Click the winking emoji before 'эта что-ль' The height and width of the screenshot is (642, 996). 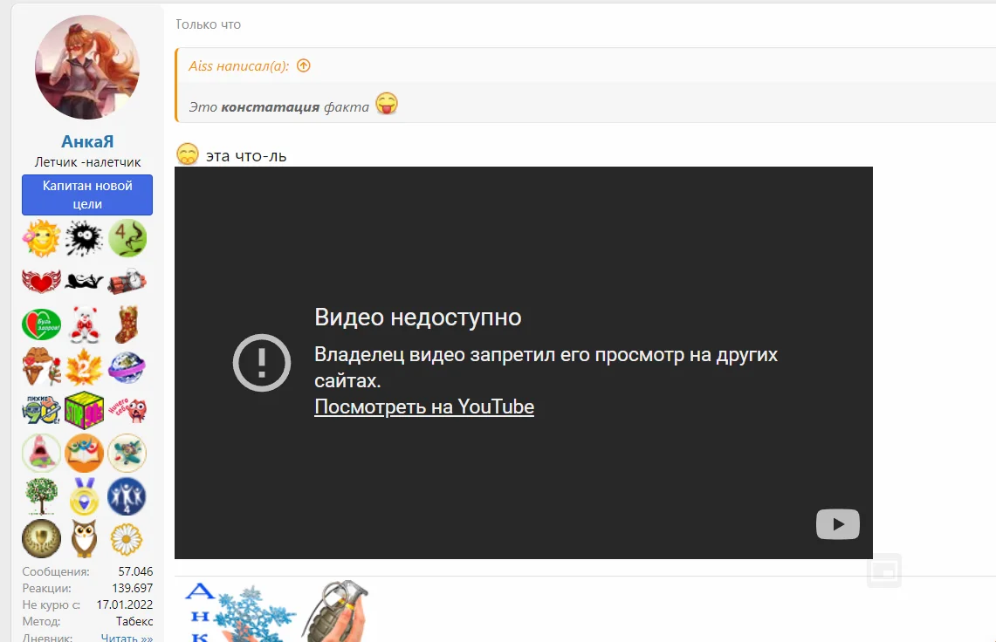(x=187, y=154)
